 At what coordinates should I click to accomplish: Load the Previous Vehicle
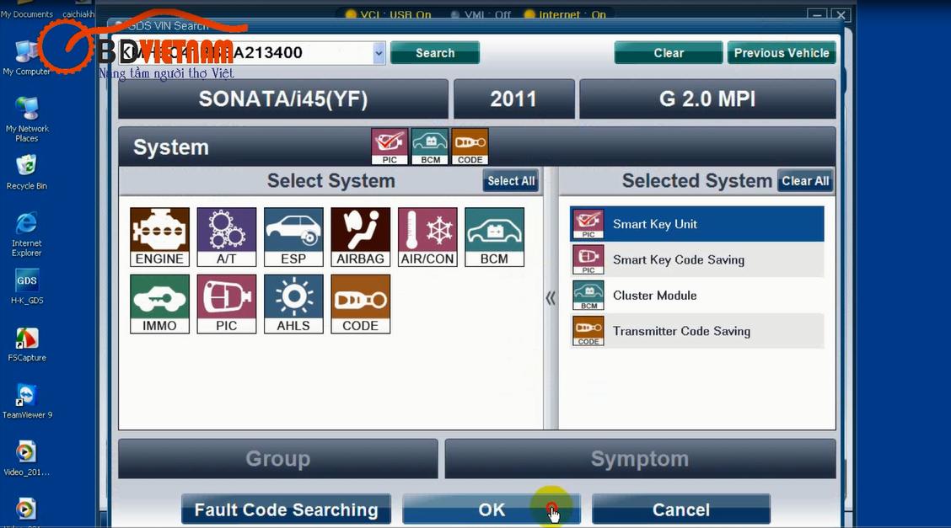pos(782,53)
